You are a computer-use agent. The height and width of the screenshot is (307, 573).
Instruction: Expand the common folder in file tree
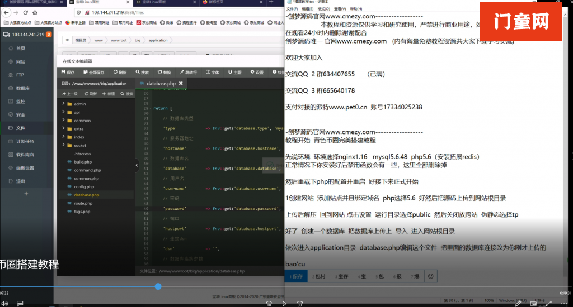click(63, 121)
